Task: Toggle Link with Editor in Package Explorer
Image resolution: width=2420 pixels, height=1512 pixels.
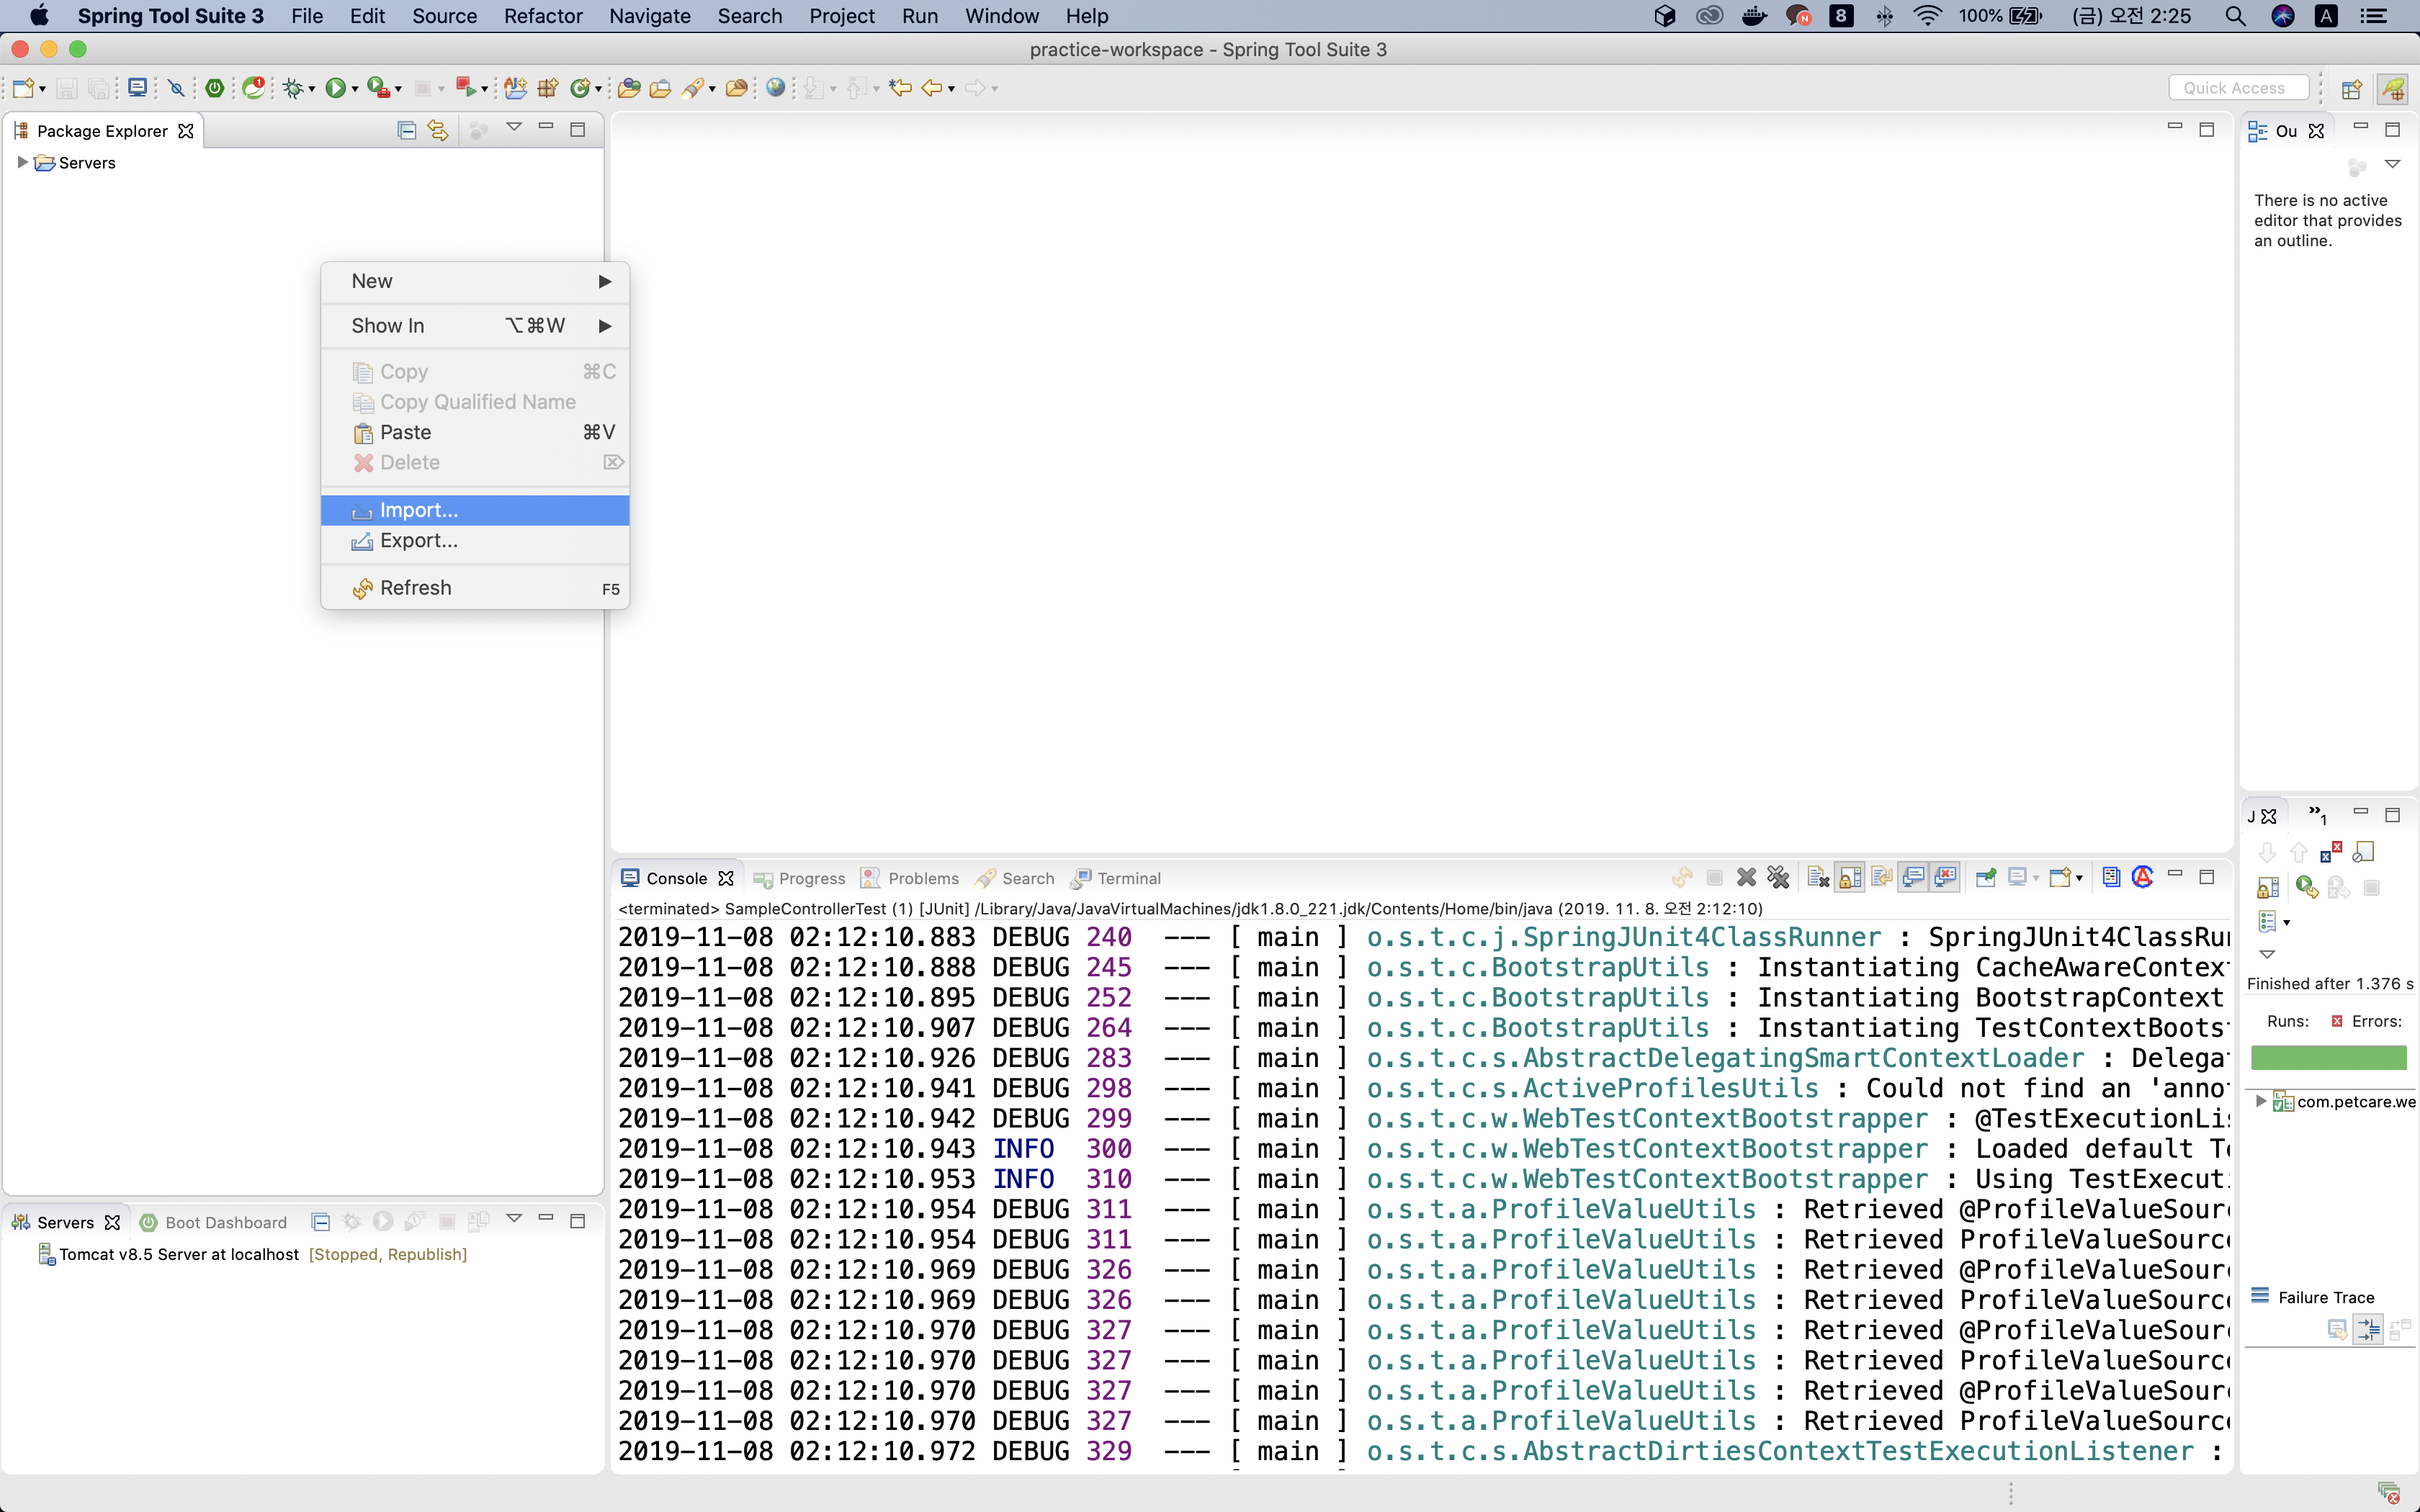Action: 438,130
